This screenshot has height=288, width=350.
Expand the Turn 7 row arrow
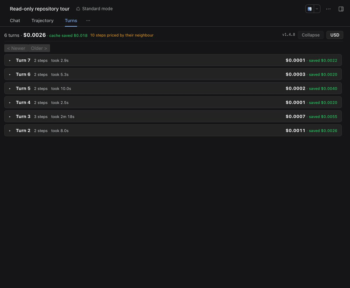(10, 61)
